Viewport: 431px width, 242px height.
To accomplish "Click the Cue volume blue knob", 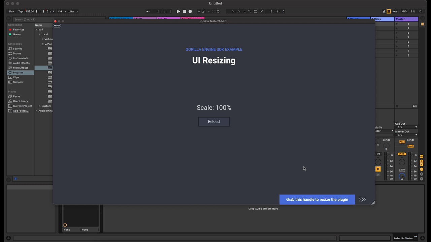I will pos(402,176).
